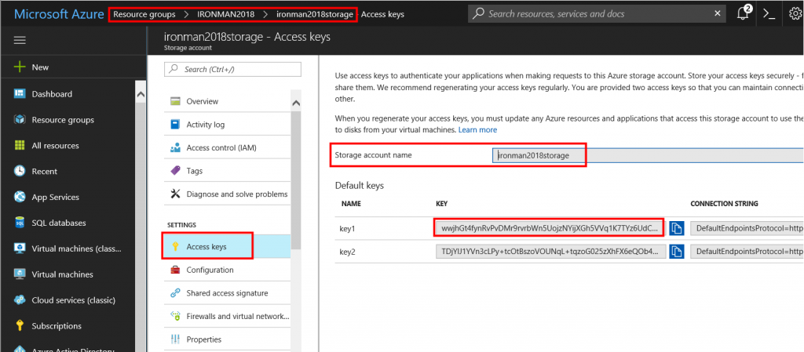Click the Activity log icon

175,125
